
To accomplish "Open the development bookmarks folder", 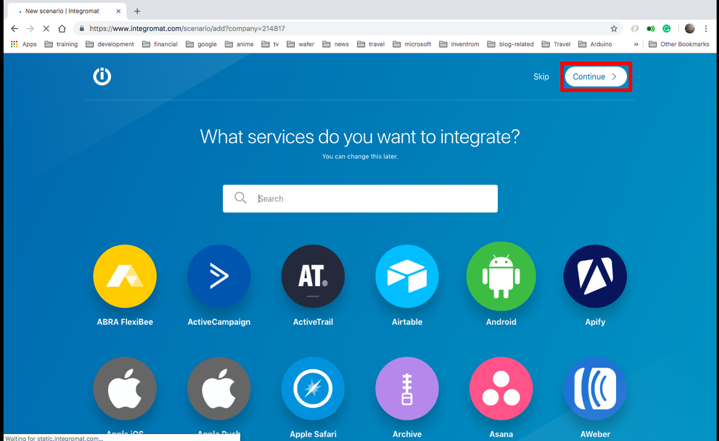I will [x=110, y=44].
